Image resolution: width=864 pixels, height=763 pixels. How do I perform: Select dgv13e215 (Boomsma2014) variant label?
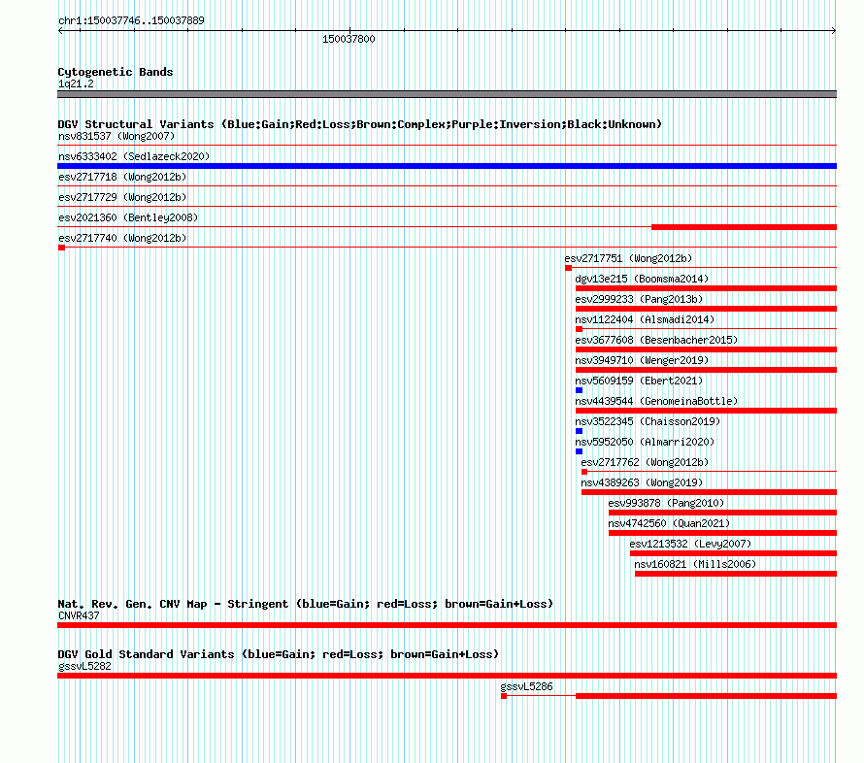click(642, 279)
